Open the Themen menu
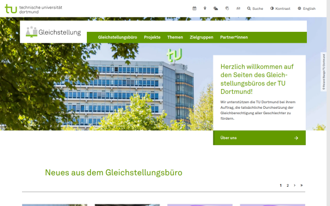The height and width of the screenshot is (206, 330). coord(175,37)
